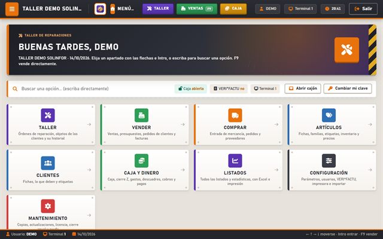This screenshot has width=383, height=239.
Task: Open the VENTAS F9 tab
Action: tap(197, 8)
